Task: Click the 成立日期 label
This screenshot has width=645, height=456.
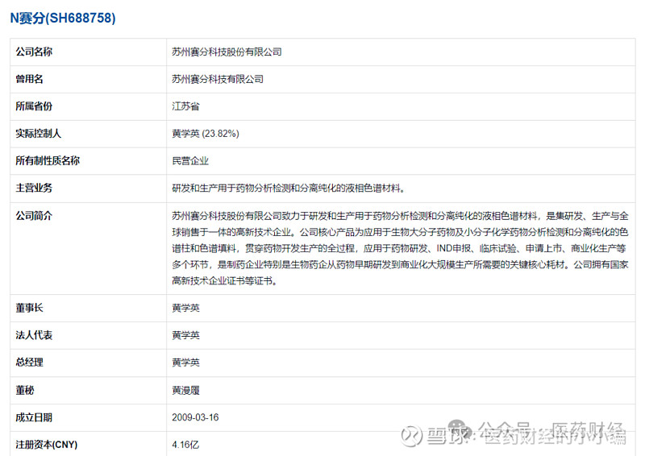Action: [34, 417]
